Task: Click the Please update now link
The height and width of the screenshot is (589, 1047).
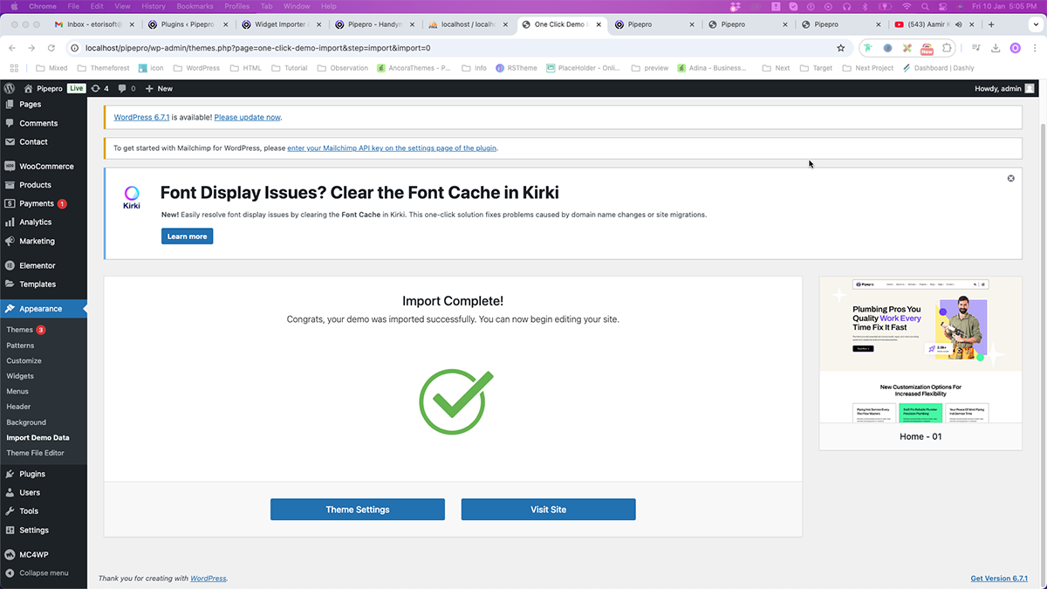Action: (x=248, y=117)
